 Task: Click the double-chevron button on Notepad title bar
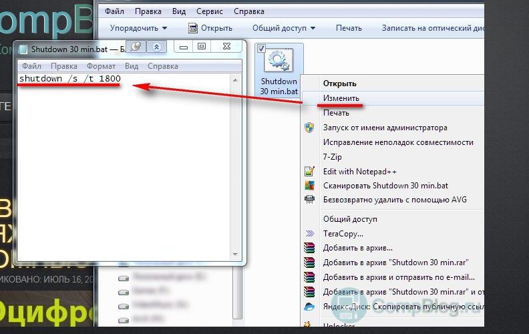(x=156, y=47)
